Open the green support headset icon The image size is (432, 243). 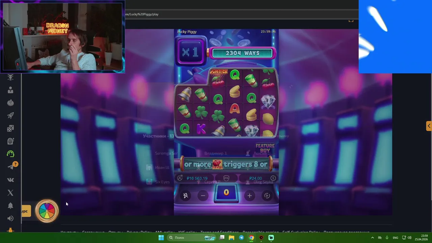pyautogui.click(x=10, y=154)
